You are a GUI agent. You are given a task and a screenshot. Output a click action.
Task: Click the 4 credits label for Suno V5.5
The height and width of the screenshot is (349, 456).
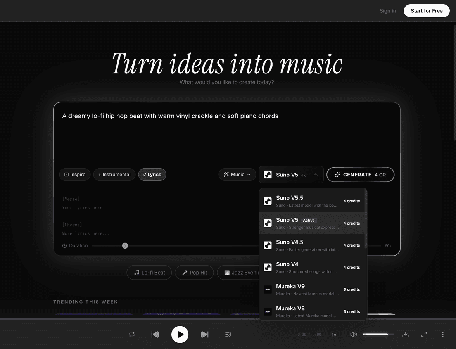pos(352,201)
